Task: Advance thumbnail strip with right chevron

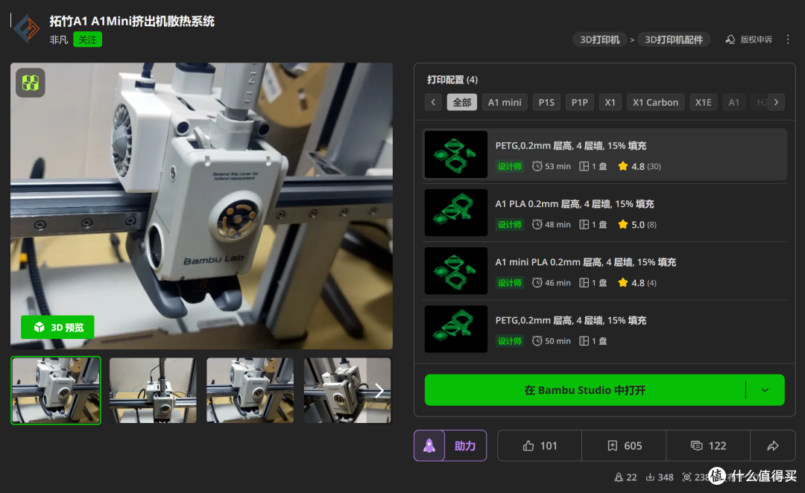Action: click(379, 390)
